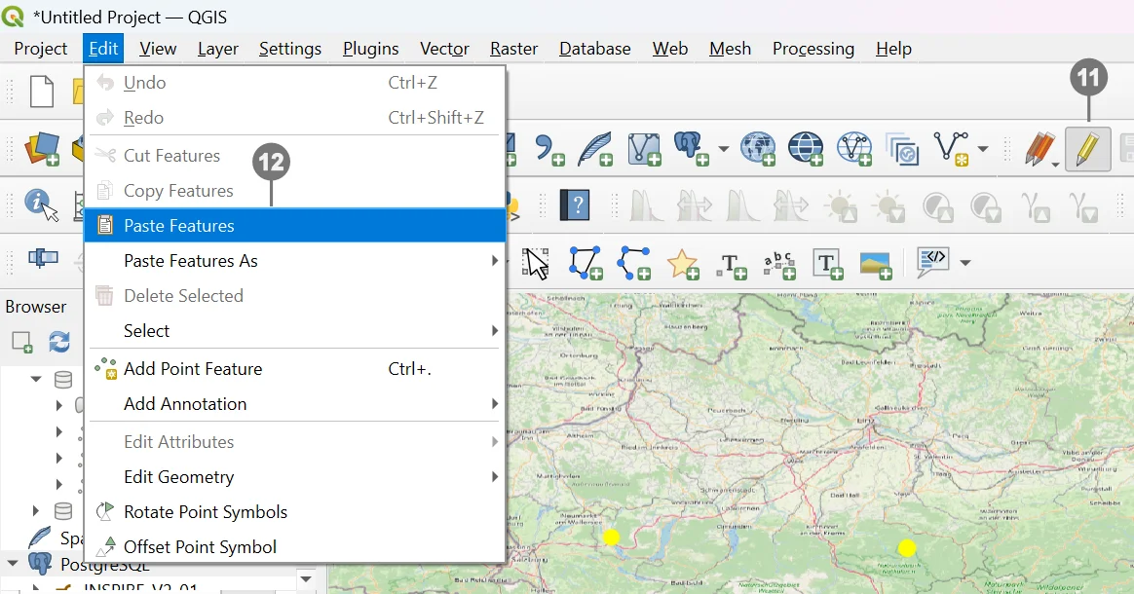This screenshot has height=594, width=1134.
Task: Click the Add PostGIS Layer elephant icon
Action: pyautogui.click(x=692, y=149)
